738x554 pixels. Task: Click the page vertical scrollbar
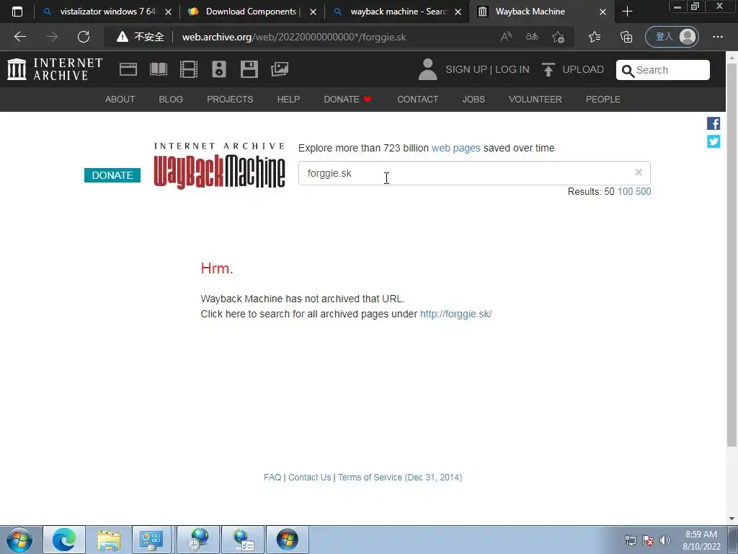coord(732,255)
